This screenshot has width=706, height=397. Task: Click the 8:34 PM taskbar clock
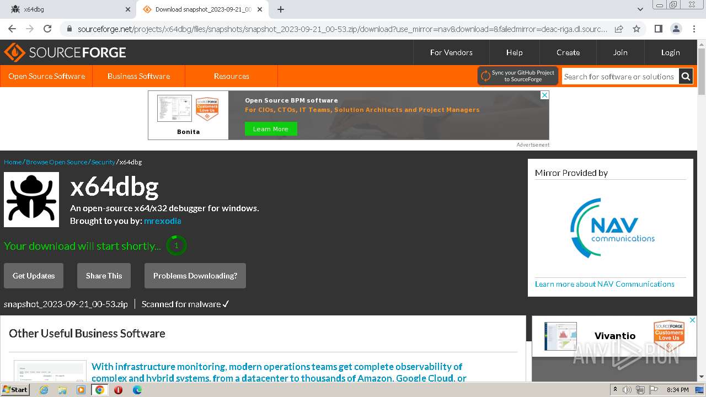pos(678,390)
